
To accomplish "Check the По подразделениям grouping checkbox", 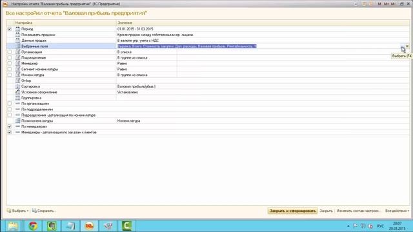I will coord(10,110).
